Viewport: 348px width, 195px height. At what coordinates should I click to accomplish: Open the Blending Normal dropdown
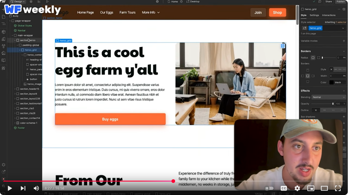click(329, 97)
